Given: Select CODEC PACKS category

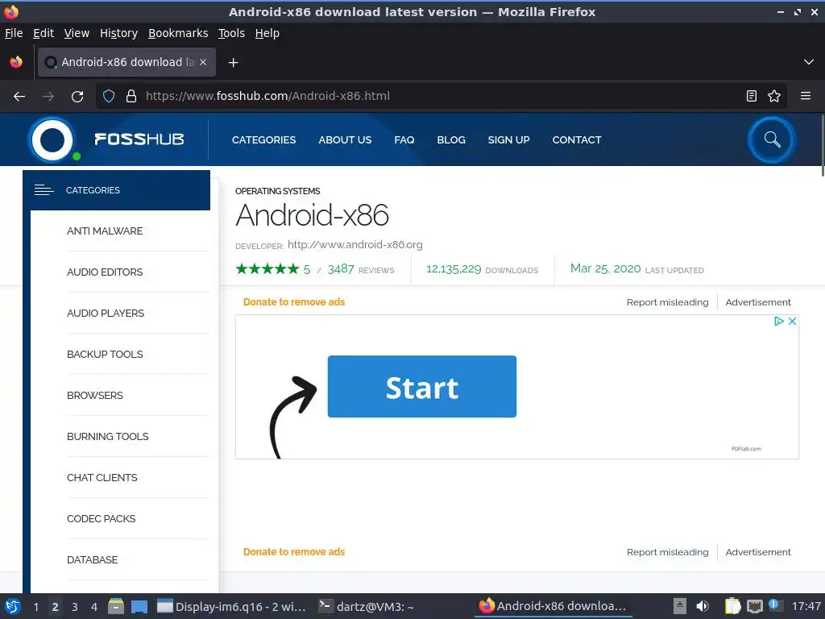Looking at the screenshot, I should (101, 518).
